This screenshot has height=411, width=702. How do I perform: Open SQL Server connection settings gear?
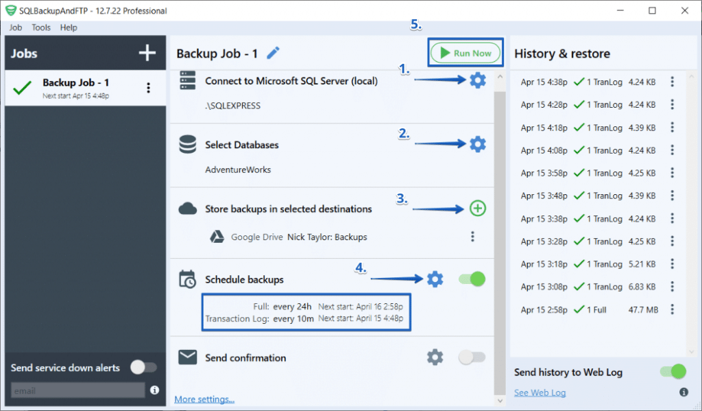477,80
